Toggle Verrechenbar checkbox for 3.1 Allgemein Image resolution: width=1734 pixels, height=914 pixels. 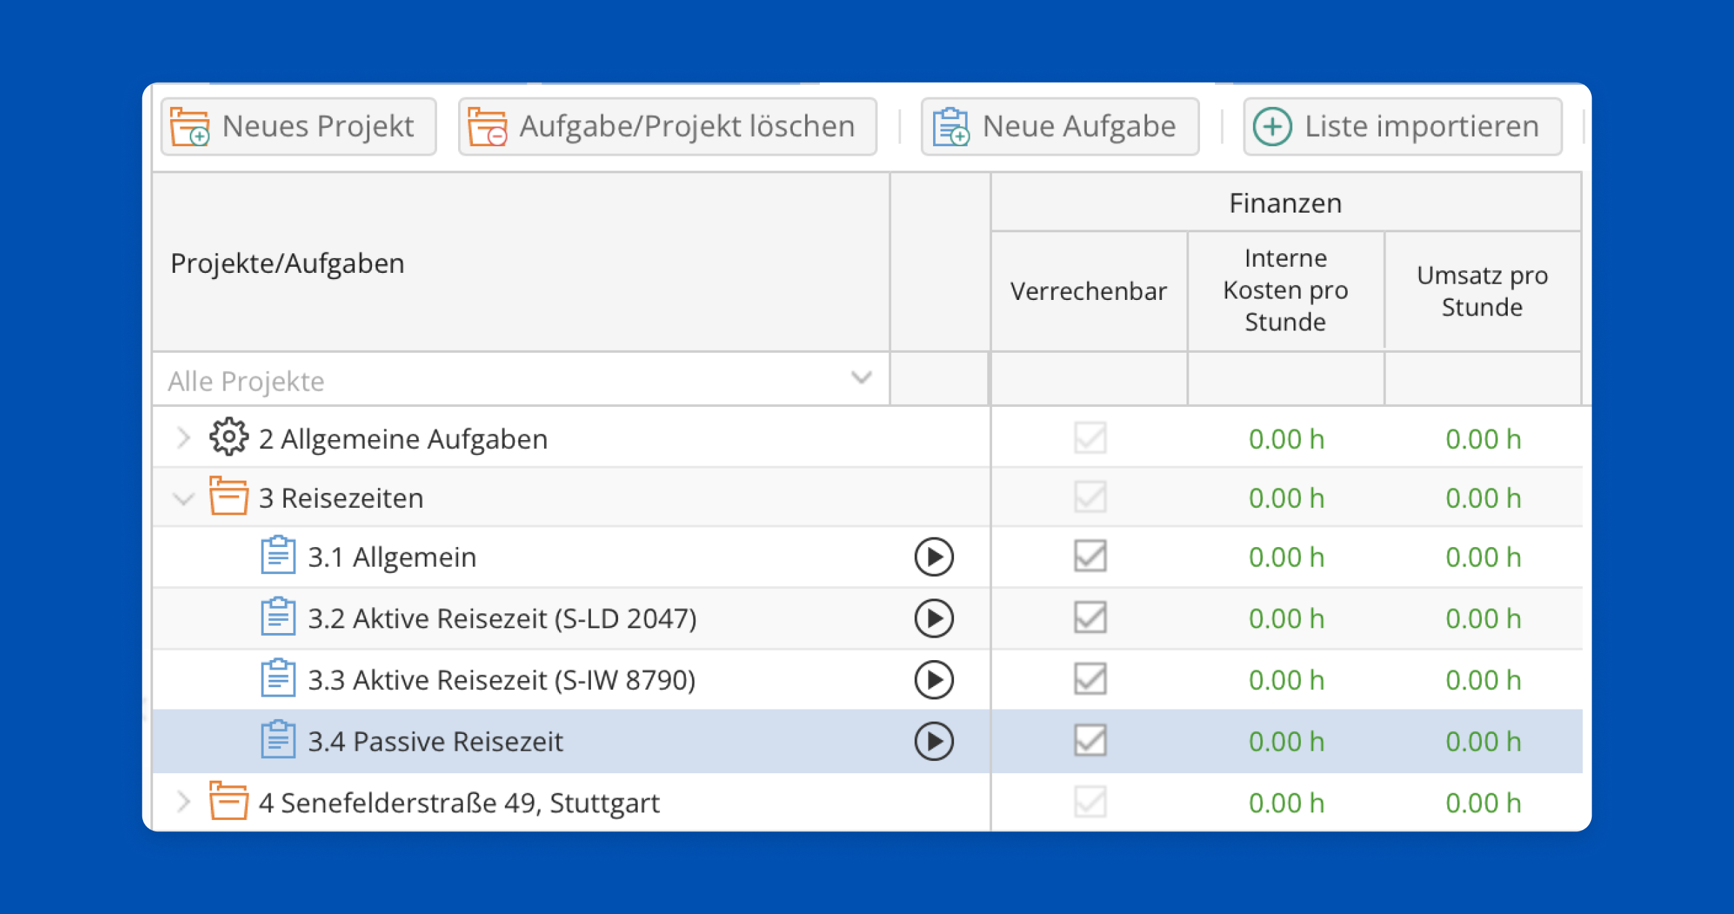click(x=1090, y=556)
